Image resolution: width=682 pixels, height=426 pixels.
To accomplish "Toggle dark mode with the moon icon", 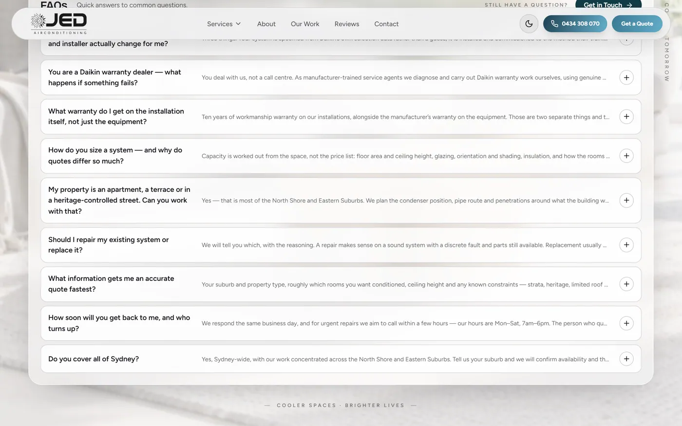I will (529, 23).
